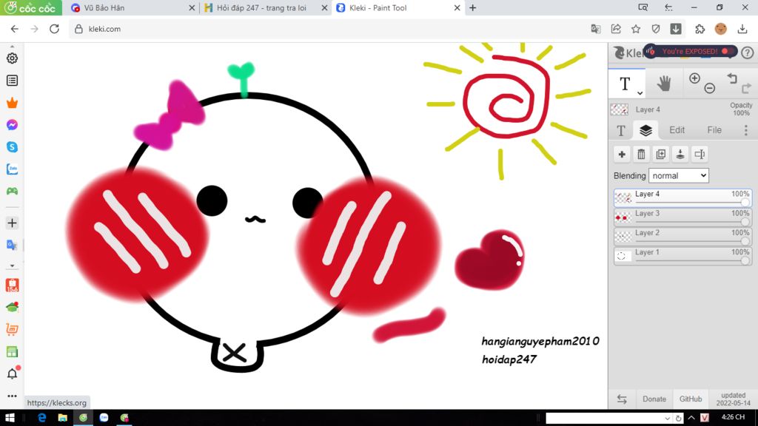Open Messenger in the sidebar
Viewport: 758px width, 426px height.
(x=12, y=124)
